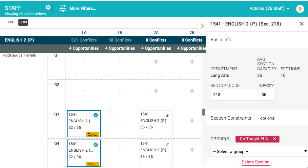Select the 1A period column header
This screenshot has height=168, width=308.
84,32
